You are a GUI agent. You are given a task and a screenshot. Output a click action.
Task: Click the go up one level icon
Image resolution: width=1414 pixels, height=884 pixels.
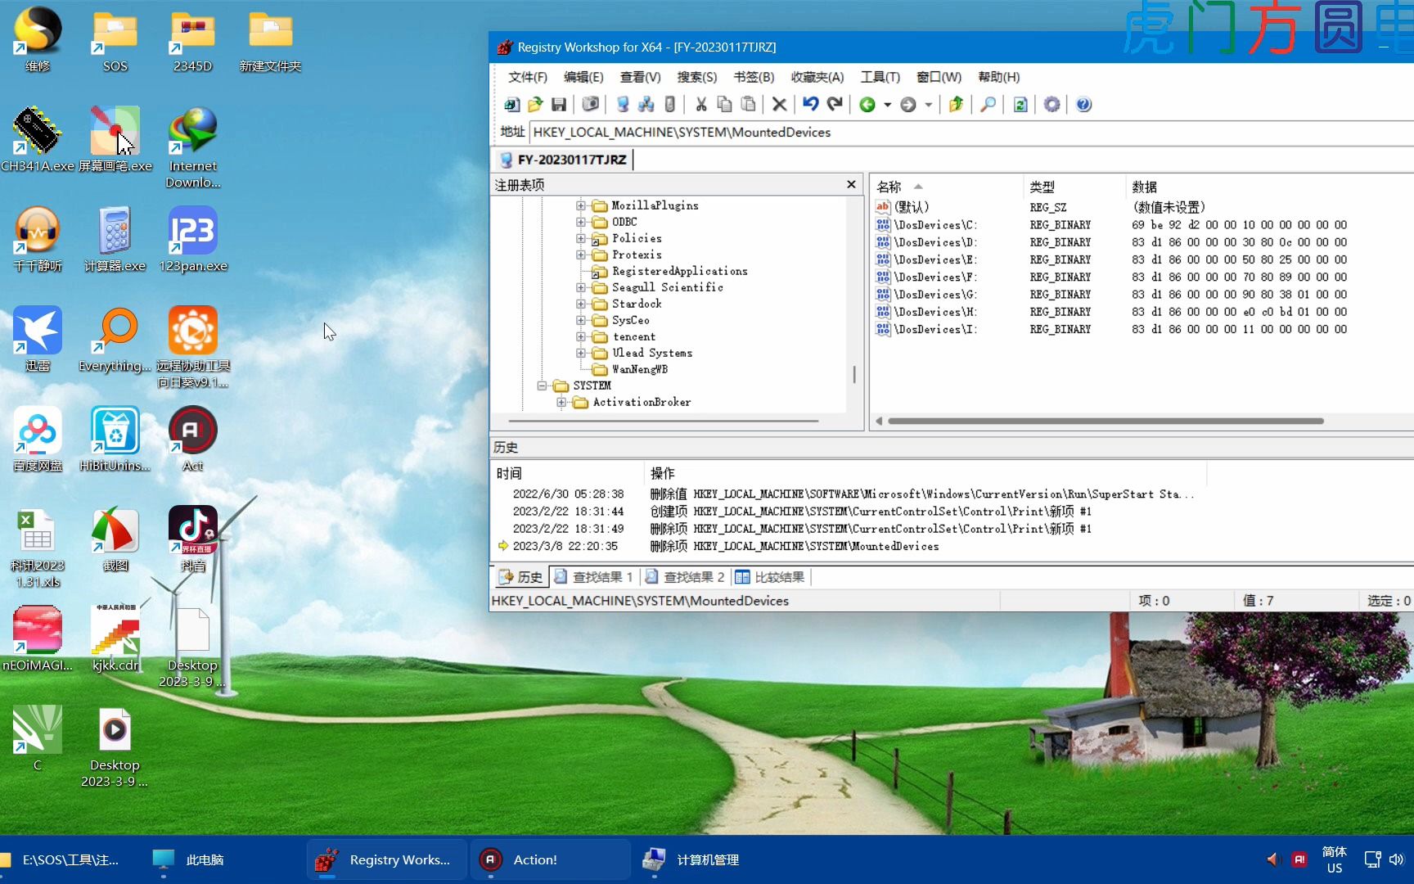956,105
